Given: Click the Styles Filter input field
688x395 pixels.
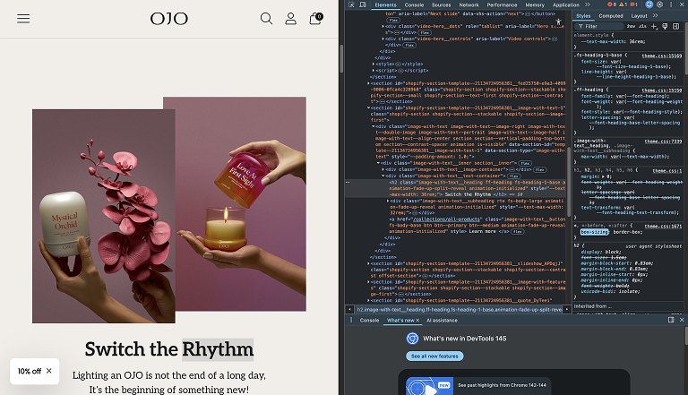Looking at the screenshot, I should 600,26.
